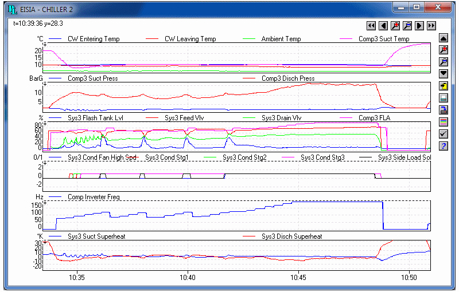Step the time axis back one arrow
The height and width of the screenshot is (292, 459).
coord(383,26)
